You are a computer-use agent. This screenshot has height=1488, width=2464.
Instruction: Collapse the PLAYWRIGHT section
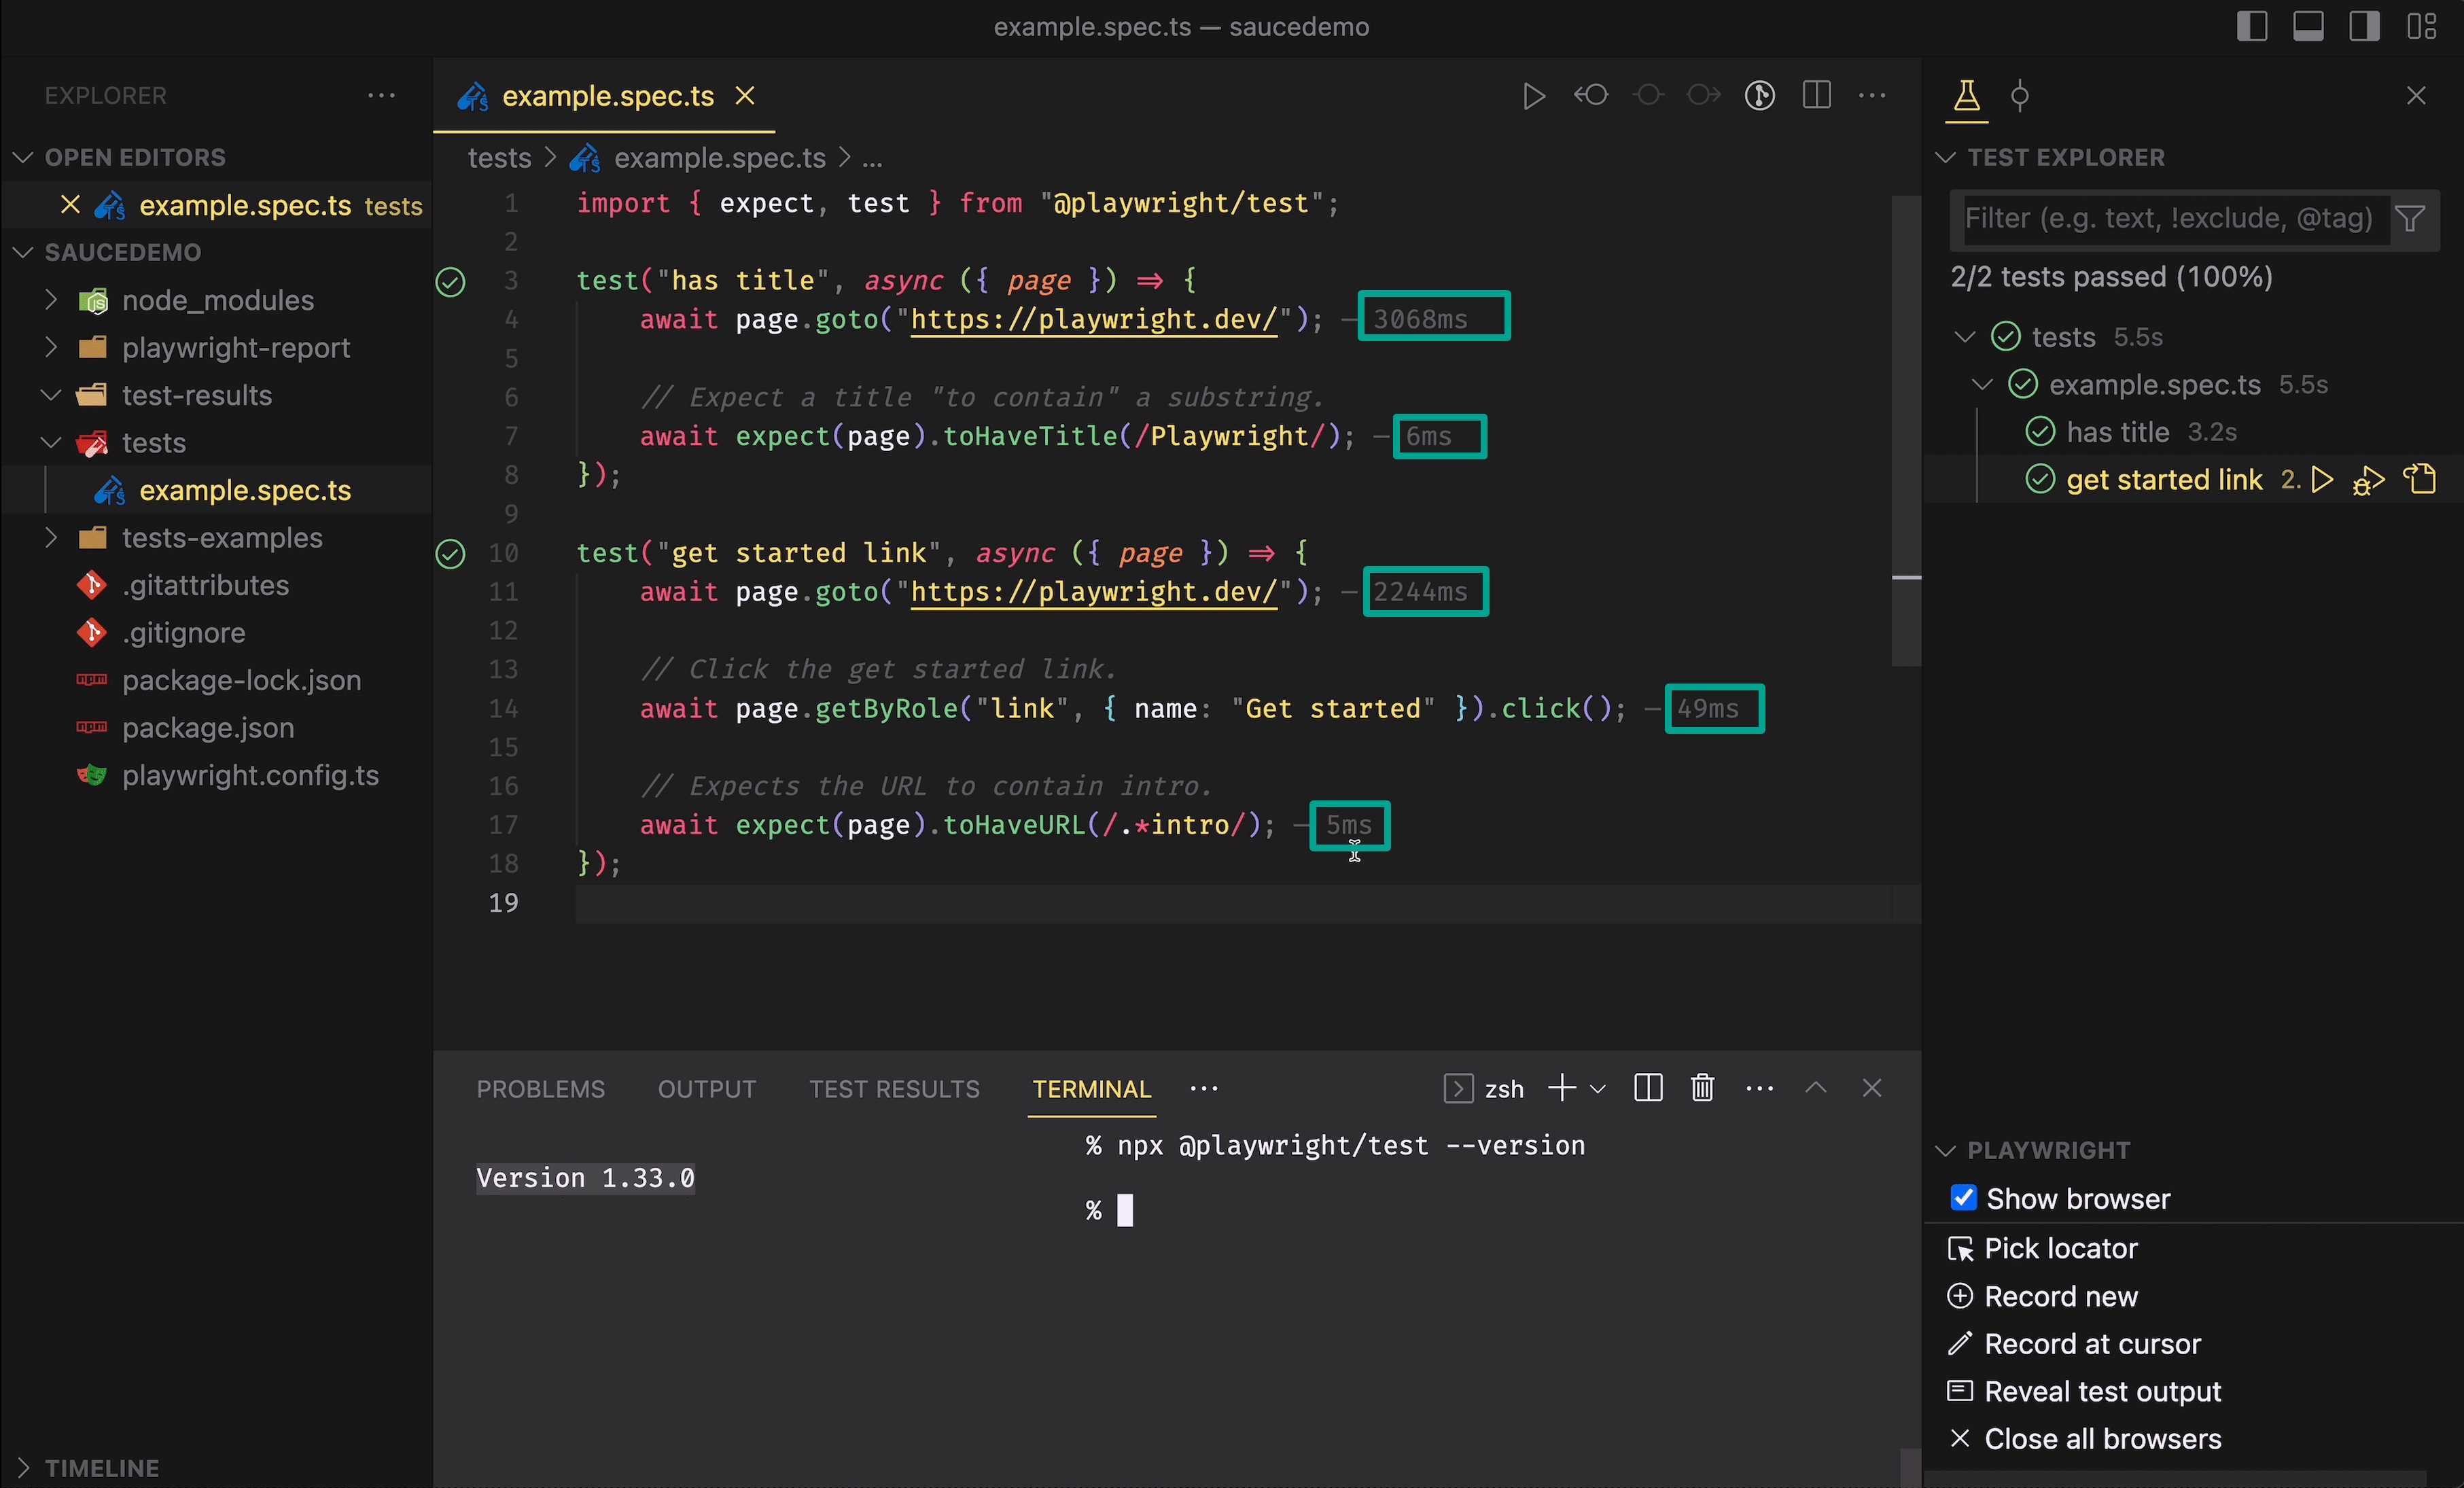(1946, 1150)
